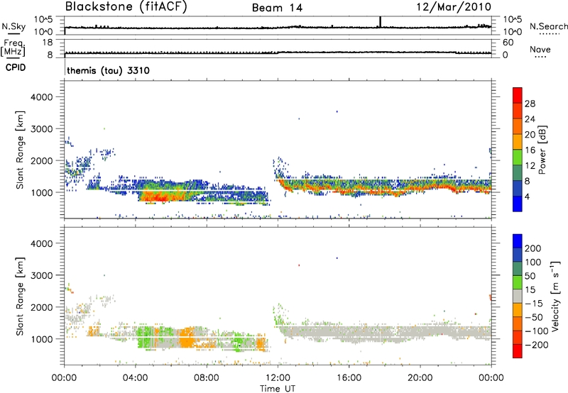
Task: Click the '20:00' time axis tick label
Action: (x=420, y=378)
